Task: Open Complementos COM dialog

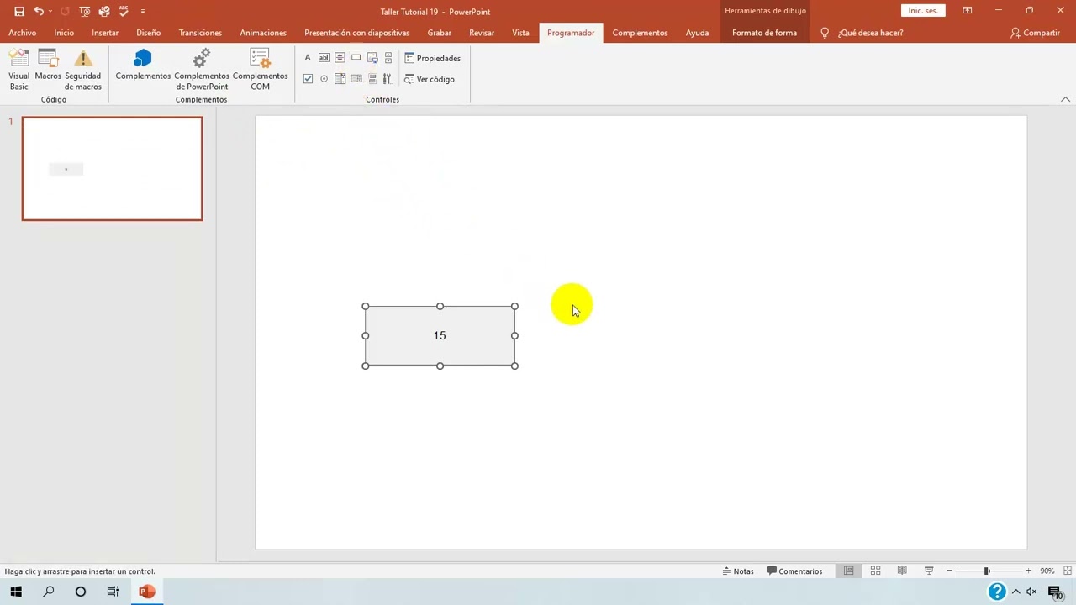Action: (260, 70)
